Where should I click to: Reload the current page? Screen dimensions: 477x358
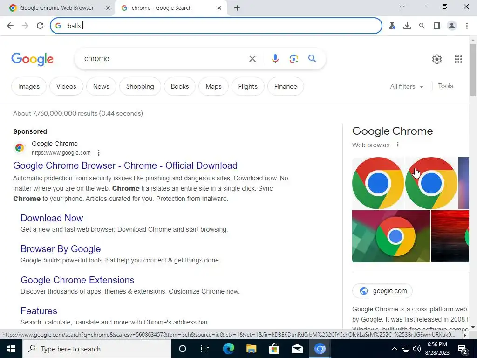pos(40,26)
